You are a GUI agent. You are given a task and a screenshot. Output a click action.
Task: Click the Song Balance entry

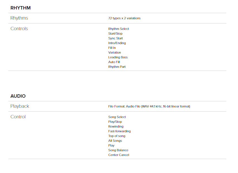(x=118, y=150)
